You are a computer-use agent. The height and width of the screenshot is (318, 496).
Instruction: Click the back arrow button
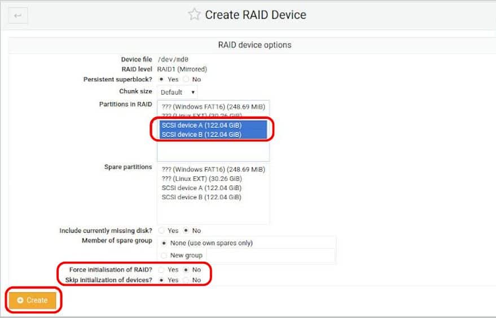coord(17,16)
